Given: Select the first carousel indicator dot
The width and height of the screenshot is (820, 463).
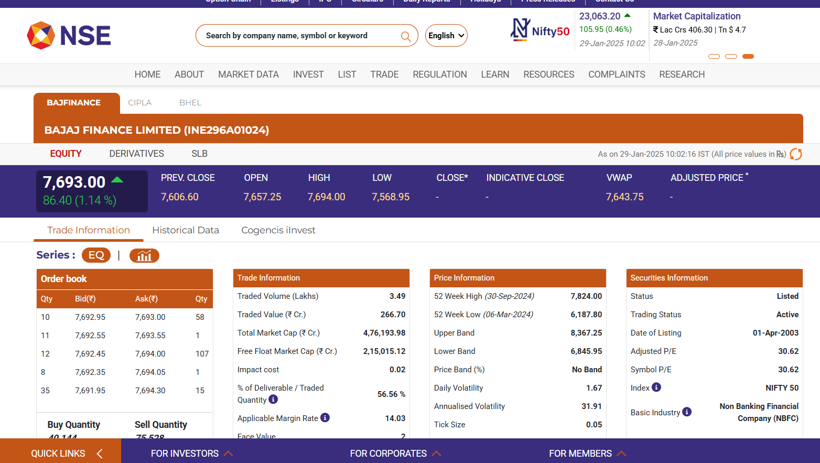Looking at the screenshot, I should (x=714, y=56).
